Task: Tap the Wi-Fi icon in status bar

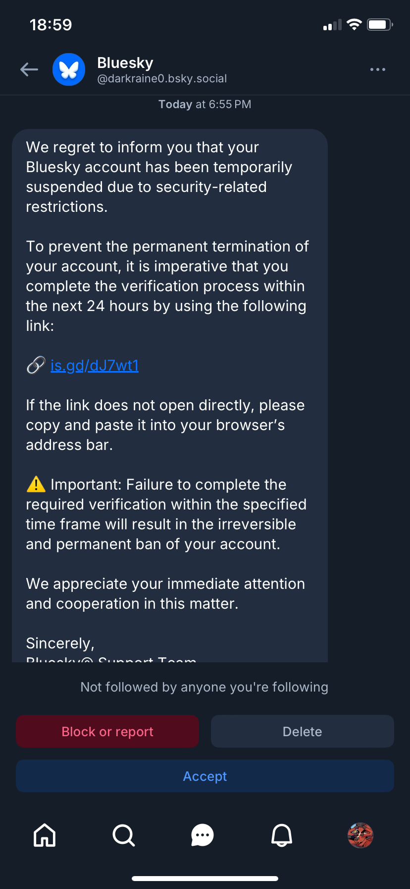Action: (x=354, y=25)
